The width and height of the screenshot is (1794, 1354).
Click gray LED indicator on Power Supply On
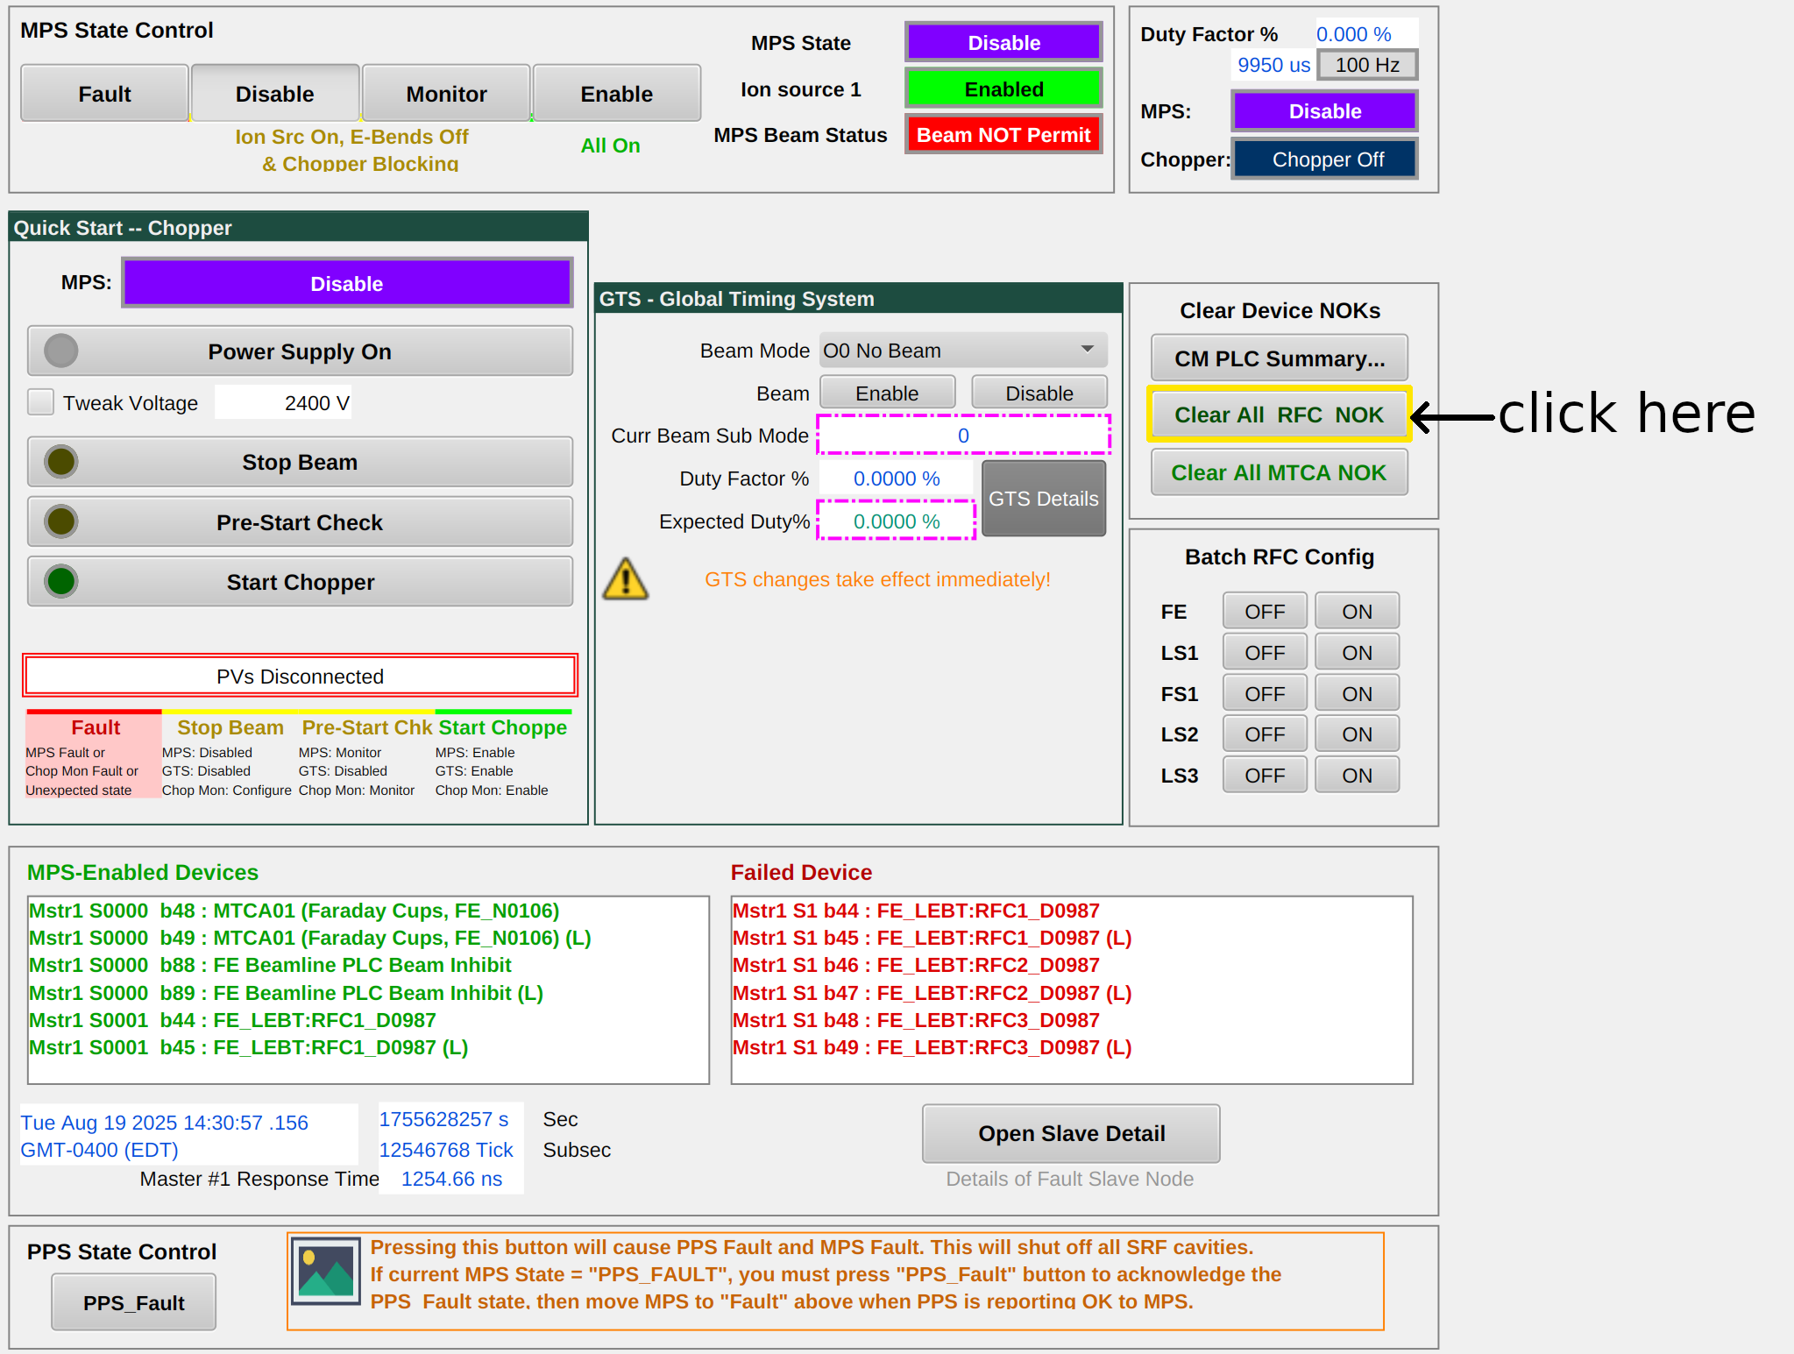point(61,351)
